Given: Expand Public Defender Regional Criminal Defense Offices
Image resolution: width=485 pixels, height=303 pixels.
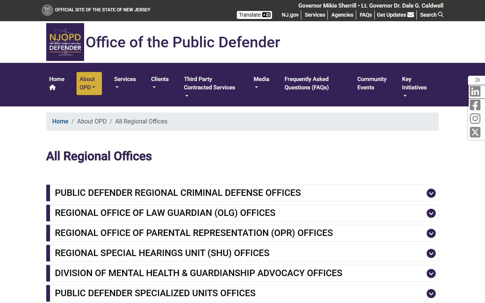Looking at the screenshot, I should (x=242, y=193).
